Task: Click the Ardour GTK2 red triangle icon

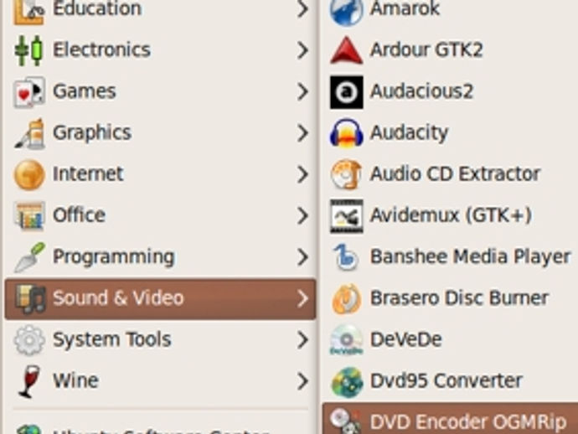Action: 346,50
